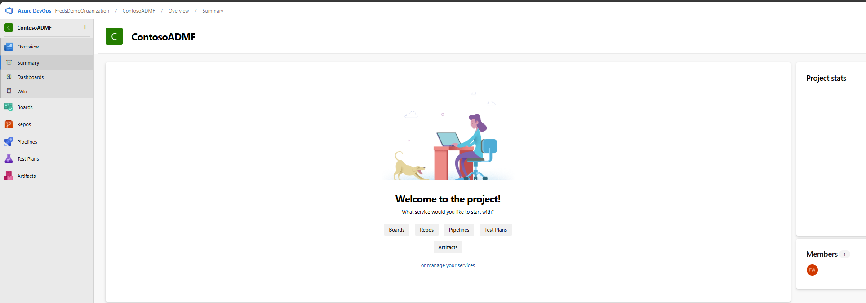Click the Welcome to the project heading

coord(448,199)
